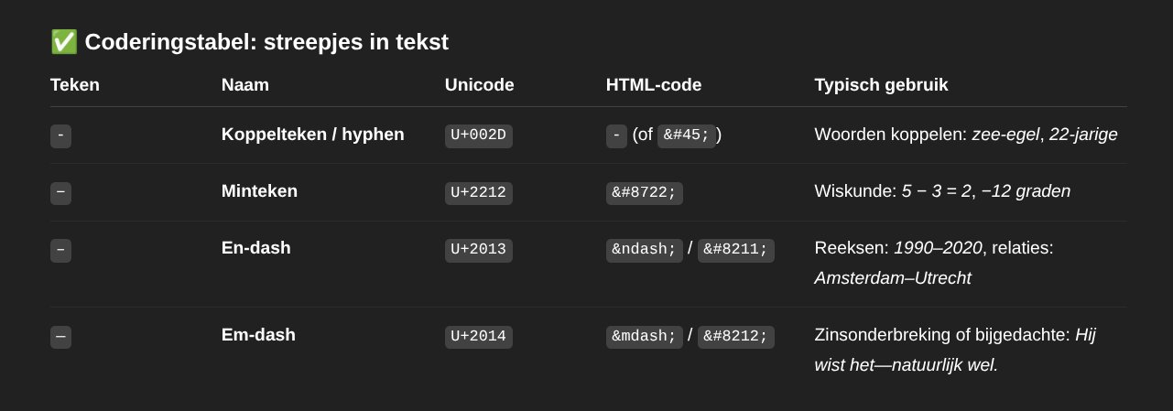Click the green checkmark emoji in the heading
Image resolution: width=1173 pixels, height=411 pixels.
(x=63, y=41)
